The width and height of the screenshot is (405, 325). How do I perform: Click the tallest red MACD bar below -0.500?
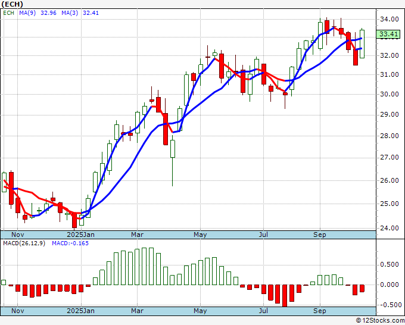pos(285,296)
